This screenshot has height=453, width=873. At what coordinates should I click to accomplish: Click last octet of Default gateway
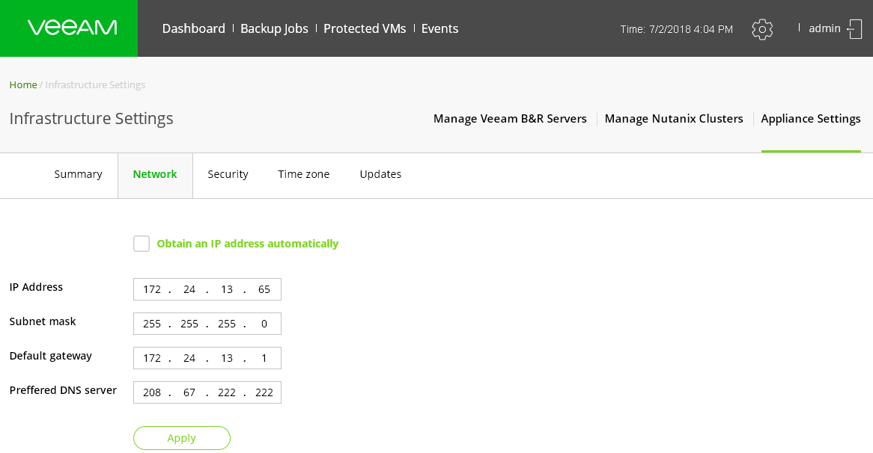point(264,358)
